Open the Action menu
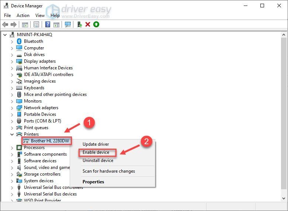The height and width of the screenshot is (211, 288). (23, 15)
